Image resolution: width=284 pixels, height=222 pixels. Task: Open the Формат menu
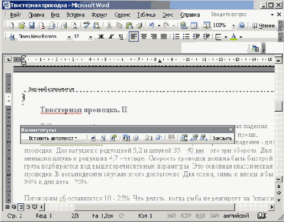pyautogui.click(x=99, y=15)
